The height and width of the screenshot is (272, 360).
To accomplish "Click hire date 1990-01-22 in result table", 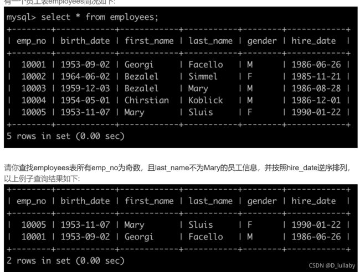I will (x=316, y=224).
